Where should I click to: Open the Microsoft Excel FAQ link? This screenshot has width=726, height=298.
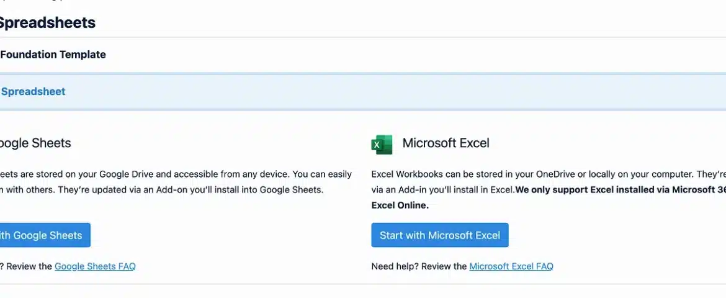click(511, 266)
